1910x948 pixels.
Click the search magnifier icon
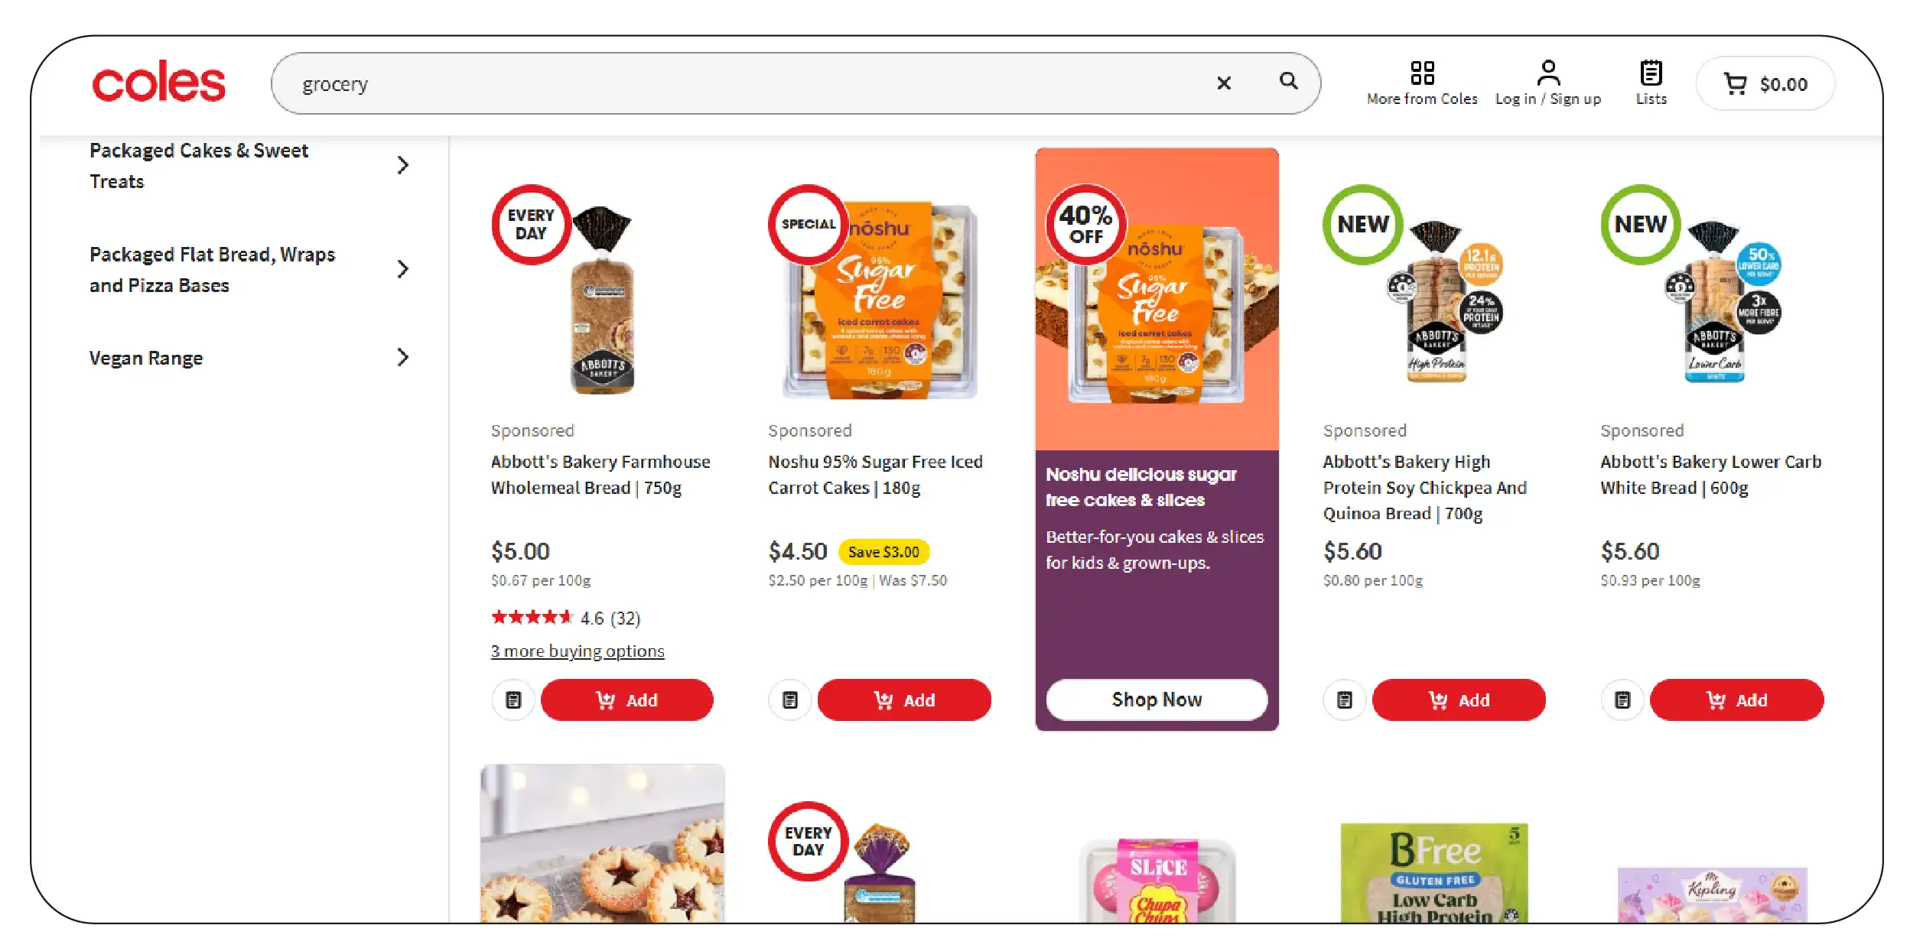(1288, 82)
